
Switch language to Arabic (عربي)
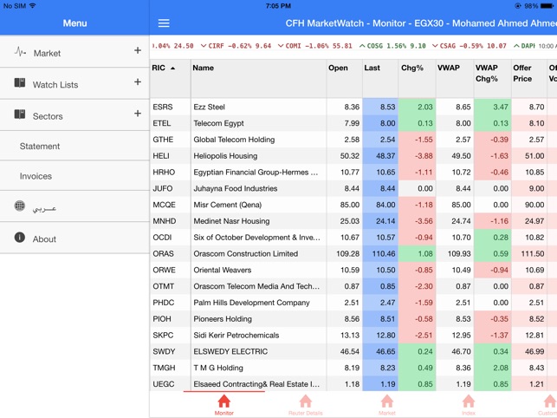coord(44,208)
